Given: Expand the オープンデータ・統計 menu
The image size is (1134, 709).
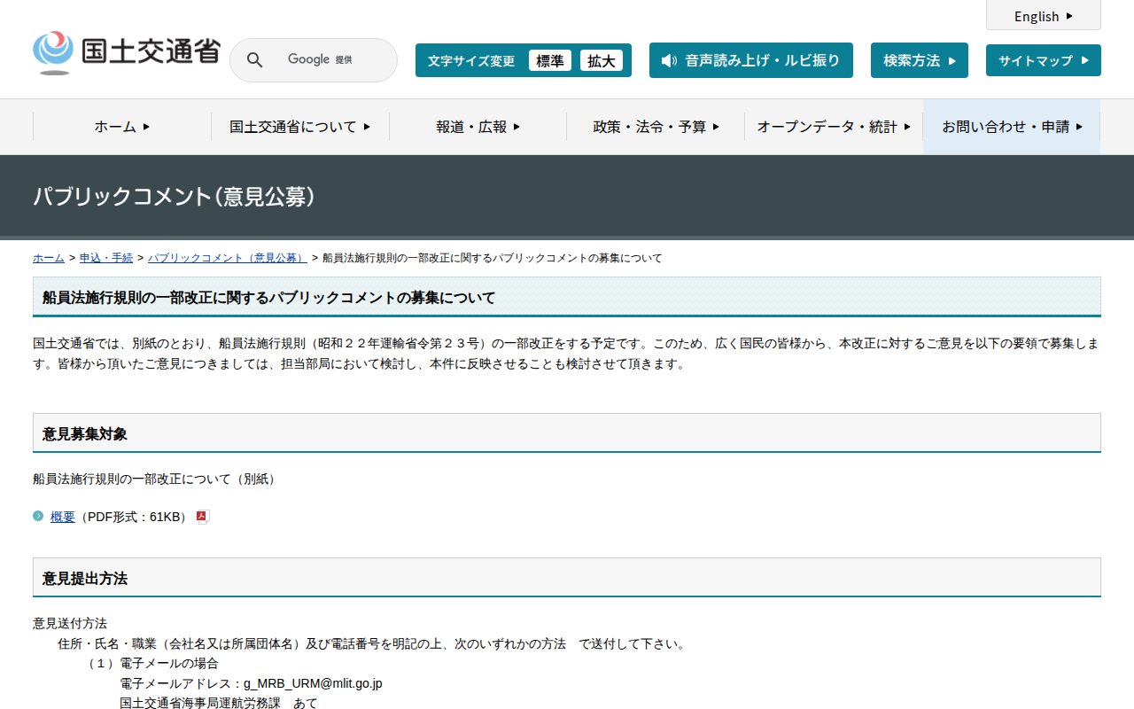Looking at the screenshot, I should [x=832, y=127].
